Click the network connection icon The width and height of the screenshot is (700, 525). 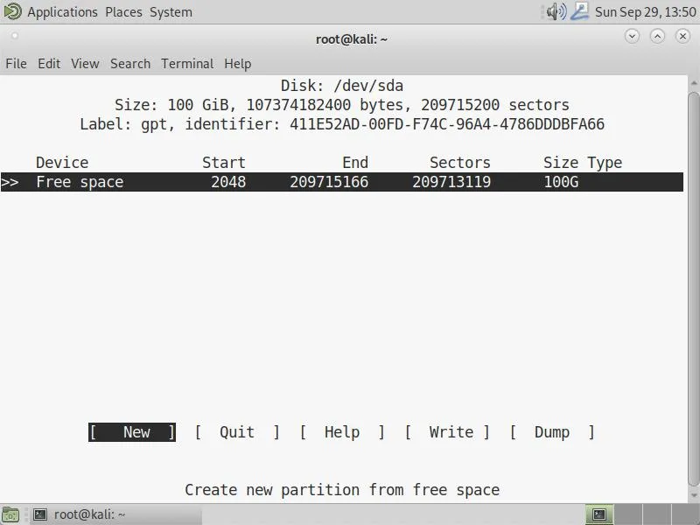(580, 11)
